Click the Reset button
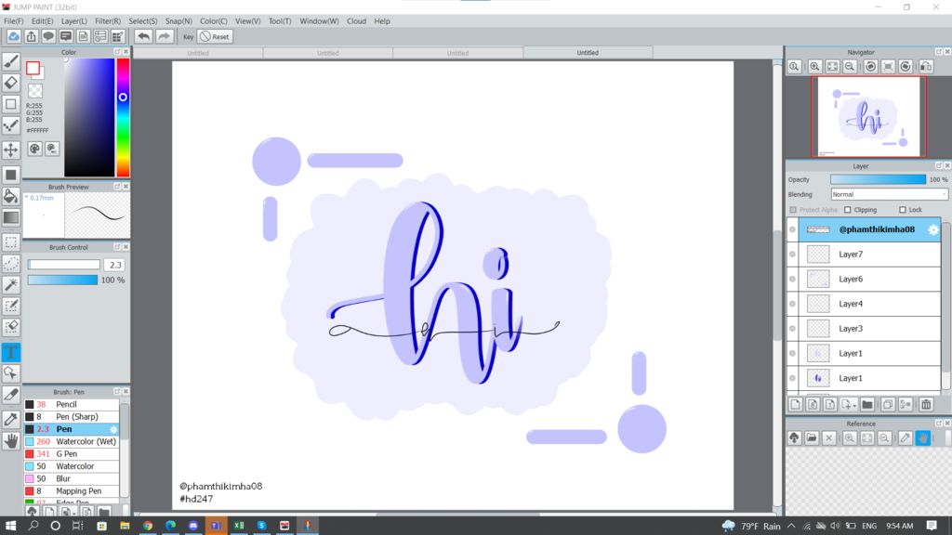Image resolution: width=952 pixels, height=535 pixels. coord(215,36)
